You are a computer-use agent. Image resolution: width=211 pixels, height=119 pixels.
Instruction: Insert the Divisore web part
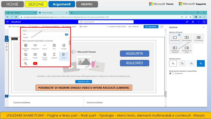pyautogui.click(x=45, y=47)
